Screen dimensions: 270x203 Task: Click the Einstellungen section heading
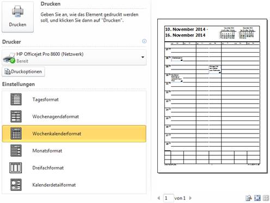click(x=19, y=84)
